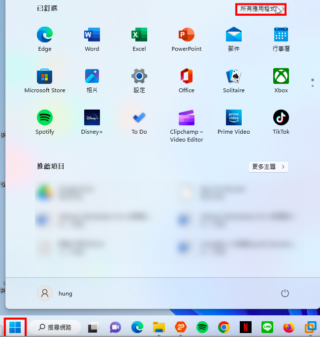
Task: Open Microsoft Store app
Action: tap(45, 80)
